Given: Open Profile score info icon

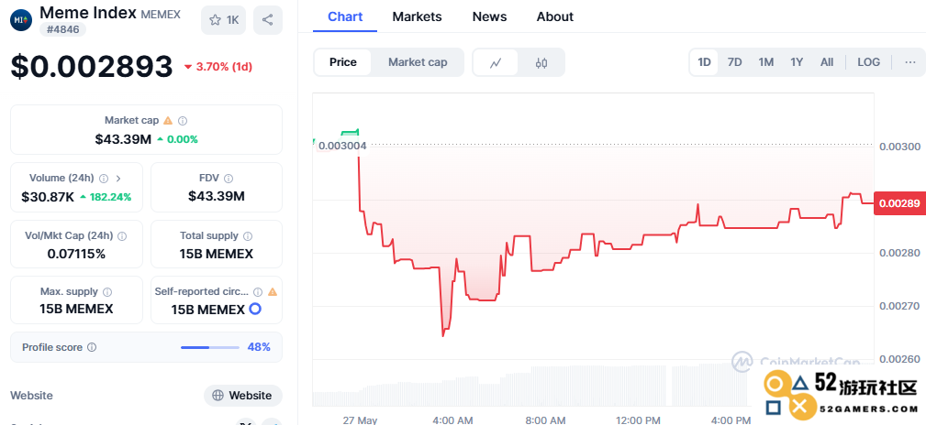Looking at the screenshot, I should (92, 348).
